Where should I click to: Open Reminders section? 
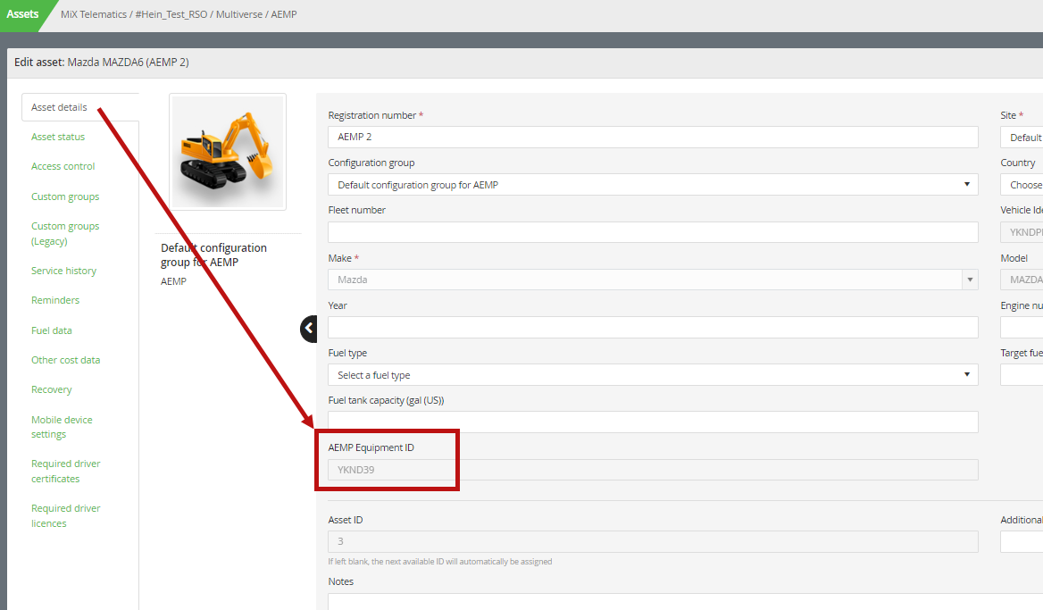tap(55, 300)
